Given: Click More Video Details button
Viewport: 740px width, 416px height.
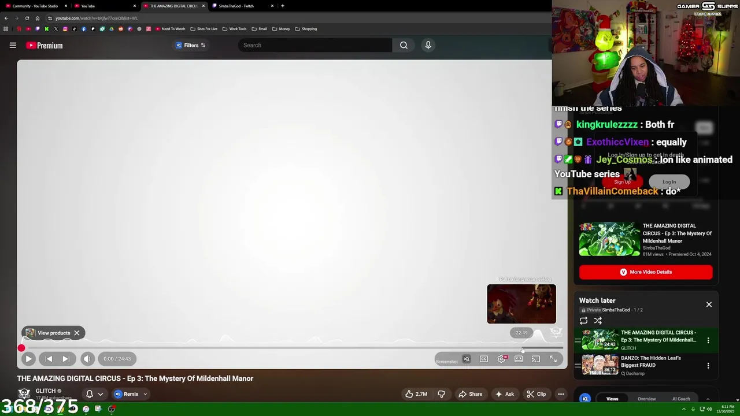Looking at the screenshot, I should 646,272.
